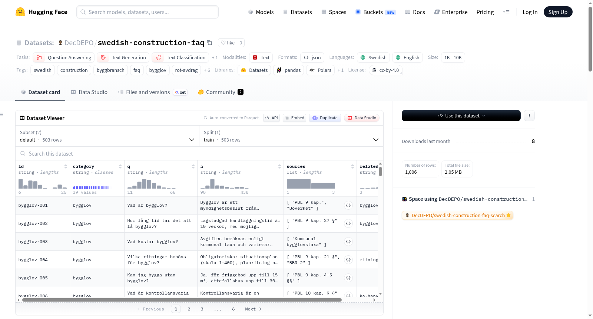The width and height of the screenshot is (593, 319).
Task: Click the table horizontal scrollbar
Action: pyautogui.click(x=182, y=300)
